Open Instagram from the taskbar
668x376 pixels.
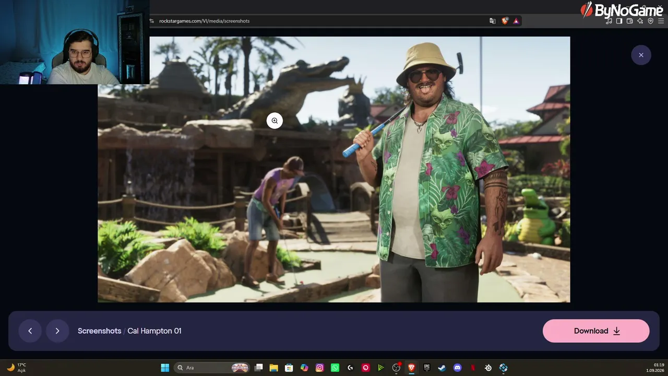click(319, 368)
